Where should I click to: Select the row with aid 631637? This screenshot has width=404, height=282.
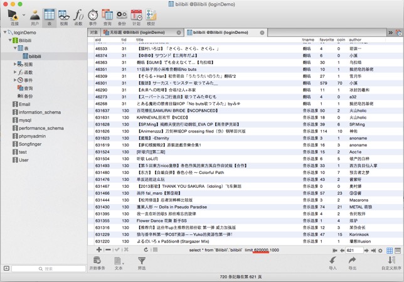tap(245, 111)
